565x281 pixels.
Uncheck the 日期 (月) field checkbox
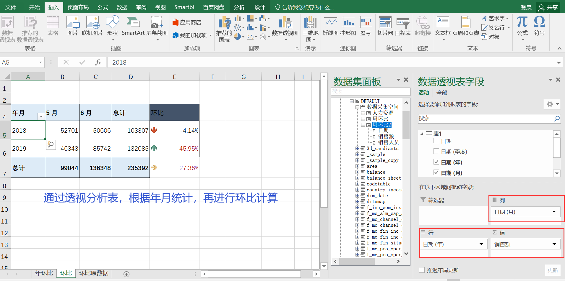pos(436,172)
